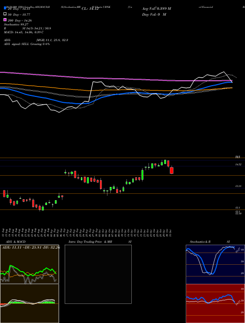Click the 'CL: 14.12' closing price value
This screenshot has width=245, height=323.
[x=90, y=9]
